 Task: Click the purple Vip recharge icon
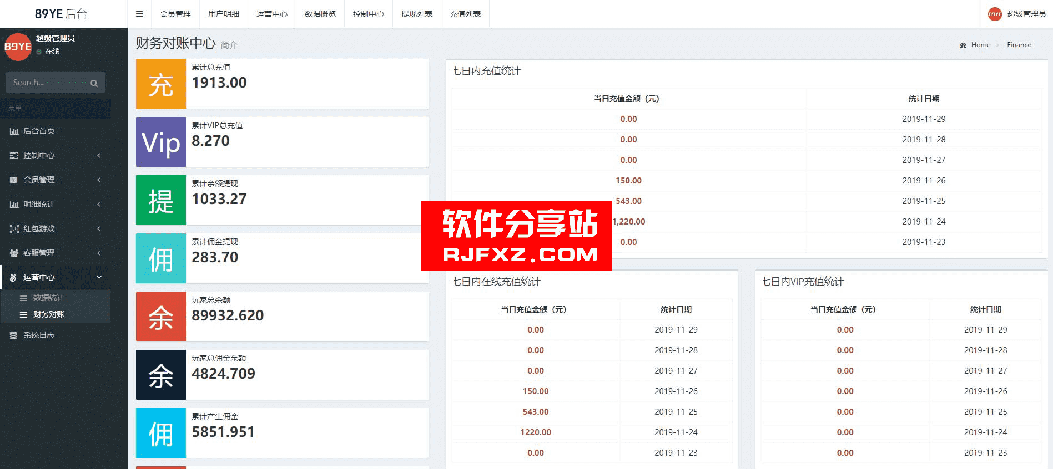161,142
